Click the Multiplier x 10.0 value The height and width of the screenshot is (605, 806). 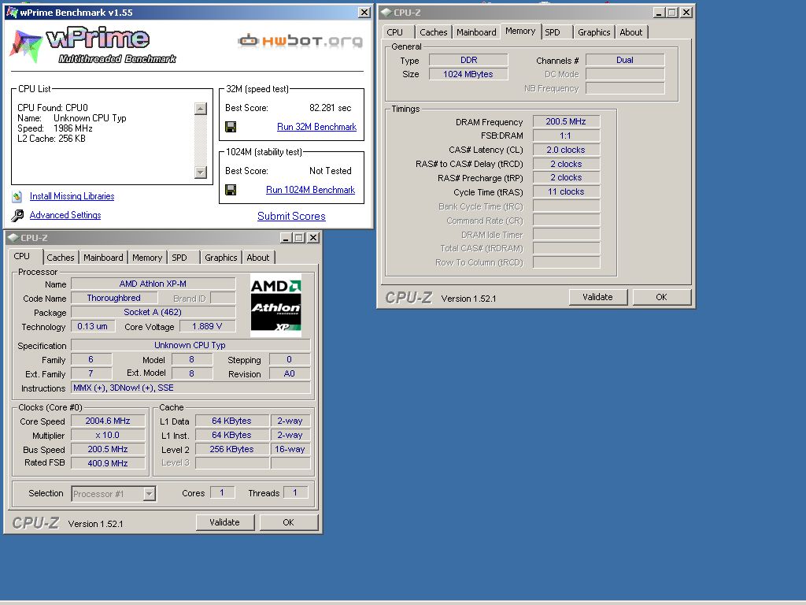point(108,435)
